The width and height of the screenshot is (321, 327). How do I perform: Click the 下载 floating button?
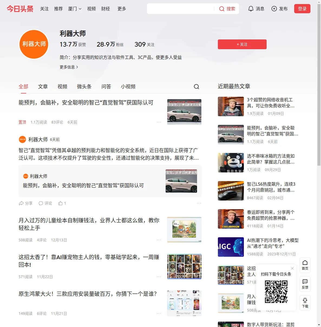pyautogui.click(x=305, y=303)
